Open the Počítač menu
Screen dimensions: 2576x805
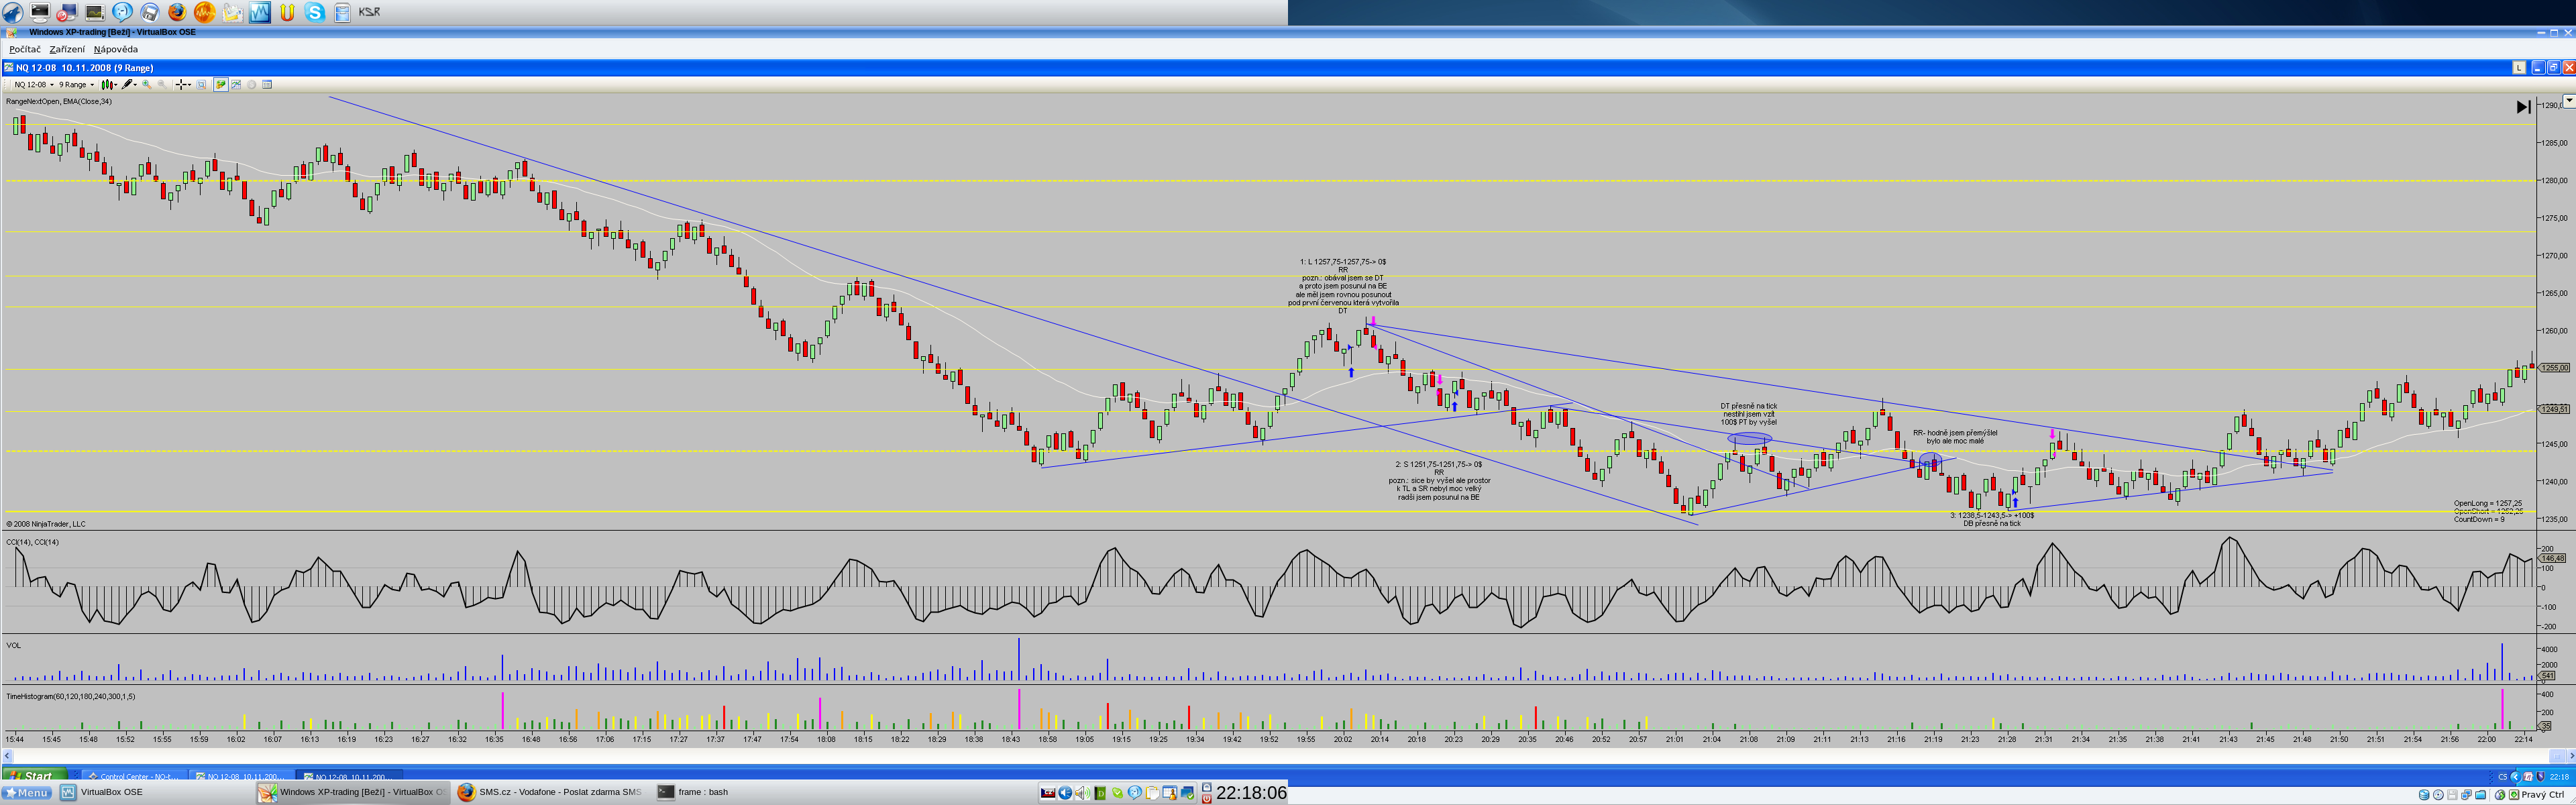click(x=25, y=49)
